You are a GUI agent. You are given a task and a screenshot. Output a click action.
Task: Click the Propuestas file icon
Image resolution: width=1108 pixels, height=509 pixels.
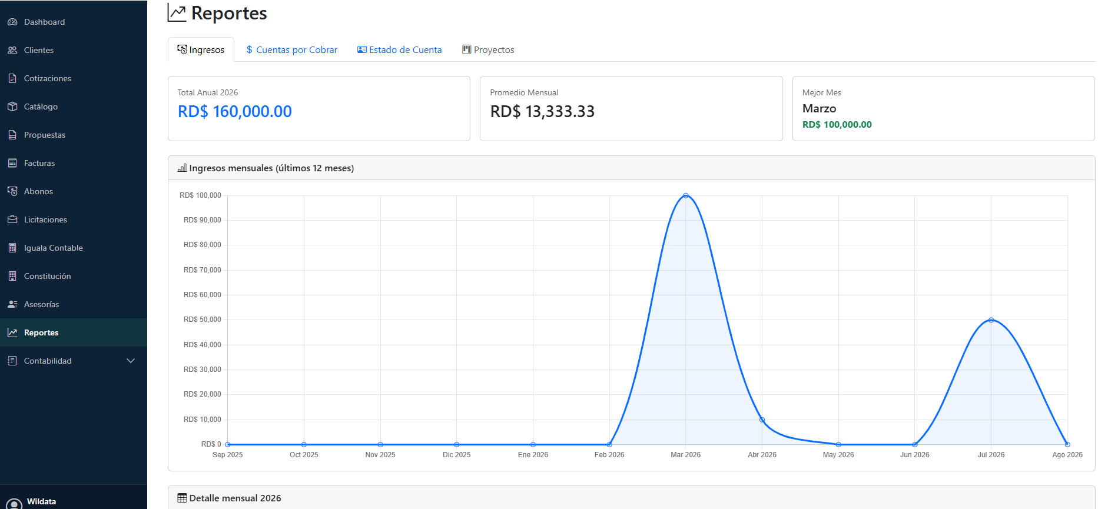pyautogui.click(x=12, y=135)
